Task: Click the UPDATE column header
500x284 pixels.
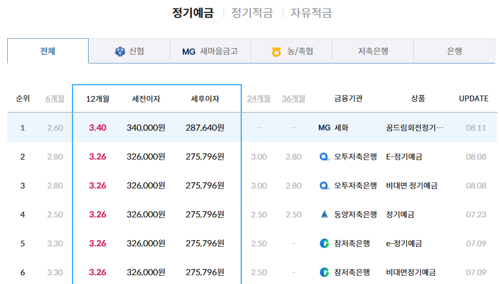Action: pos(474,99)
